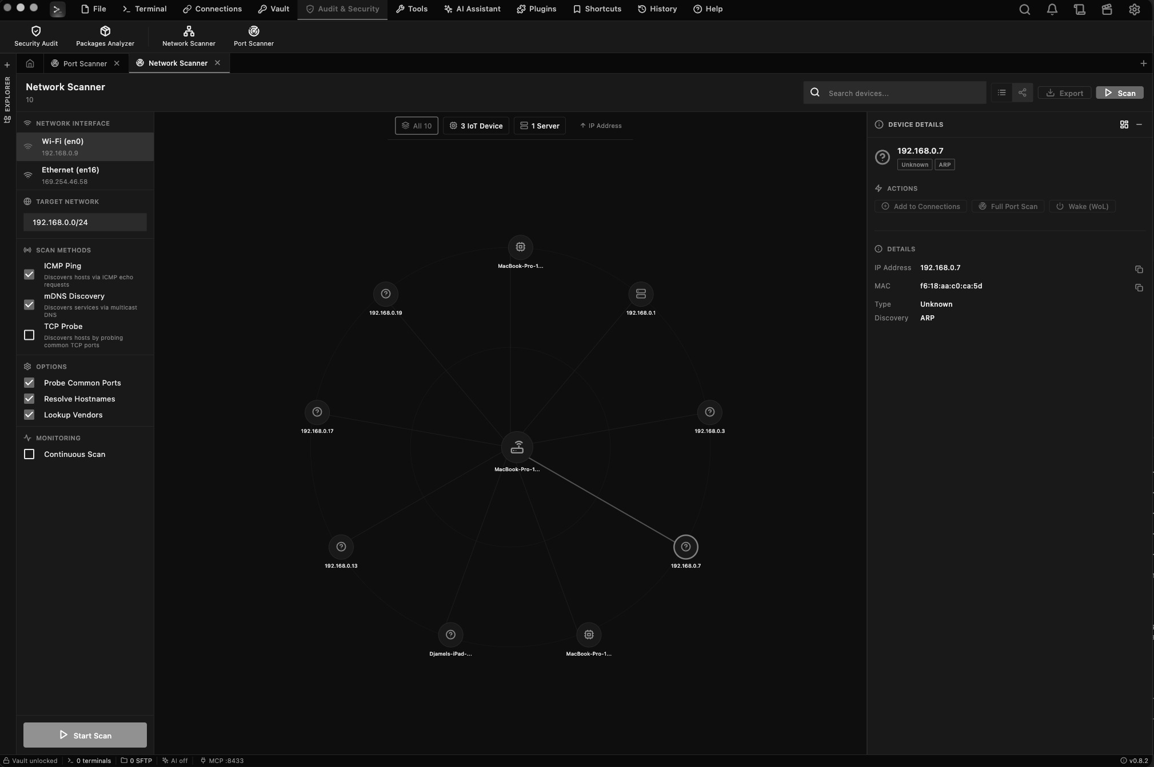Switch to list view icon

(1001, 93)
